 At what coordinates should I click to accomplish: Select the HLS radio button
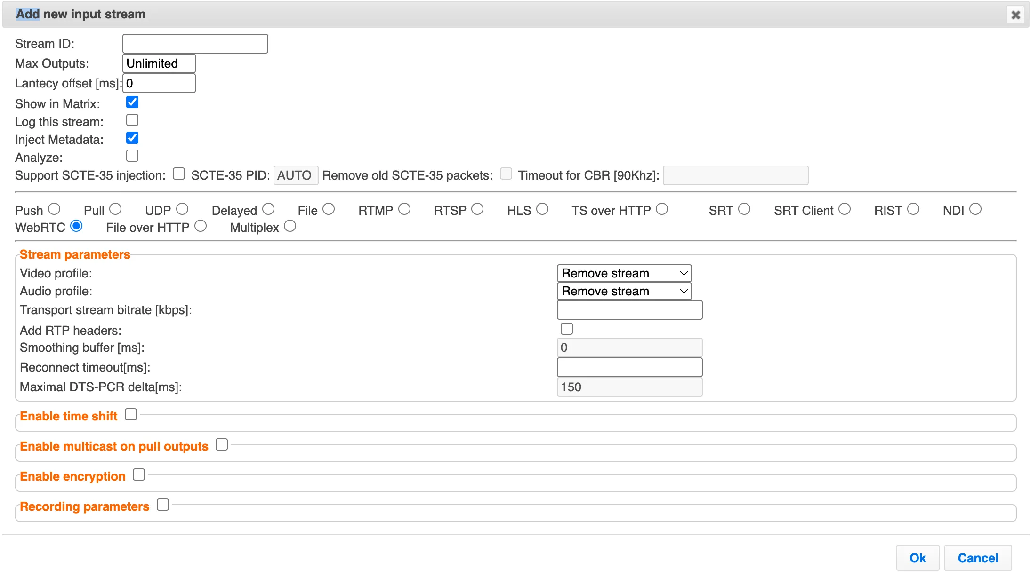(542, 209)
